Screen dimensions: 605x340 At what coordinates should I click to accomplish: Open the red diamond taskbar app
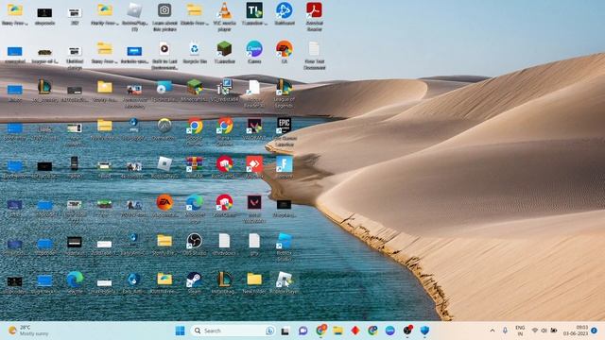pyautogui.click(x=355, y=331)
